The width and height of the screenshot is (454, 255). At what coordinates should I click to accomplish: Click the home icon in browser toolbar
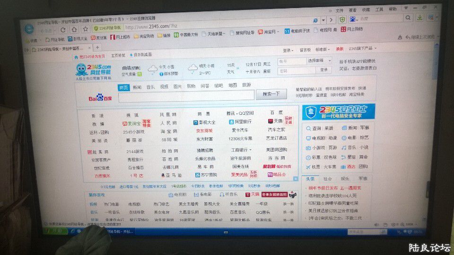(74, 29)
